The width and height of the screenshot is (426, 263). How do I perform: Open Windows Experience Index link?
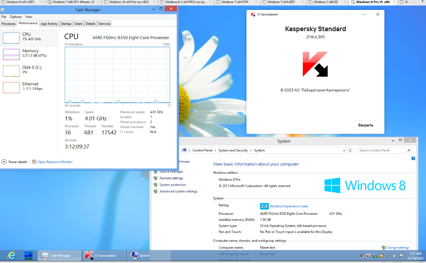pyautogui.click(x=289, y=206)
